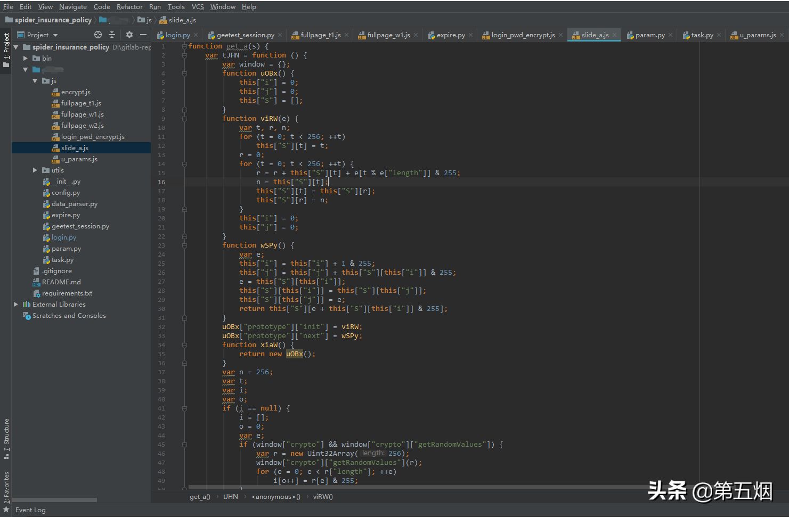
Task: Click Project panel horizontal scrollbar
Action: tap(54, 500)
